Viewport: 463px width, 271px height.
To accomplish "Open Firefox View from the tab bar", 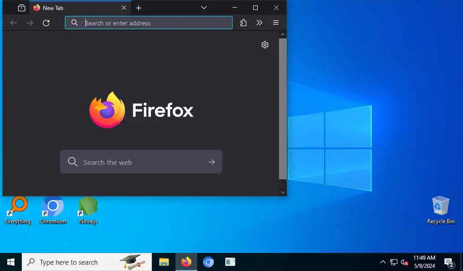I will [x=22, y=8].
